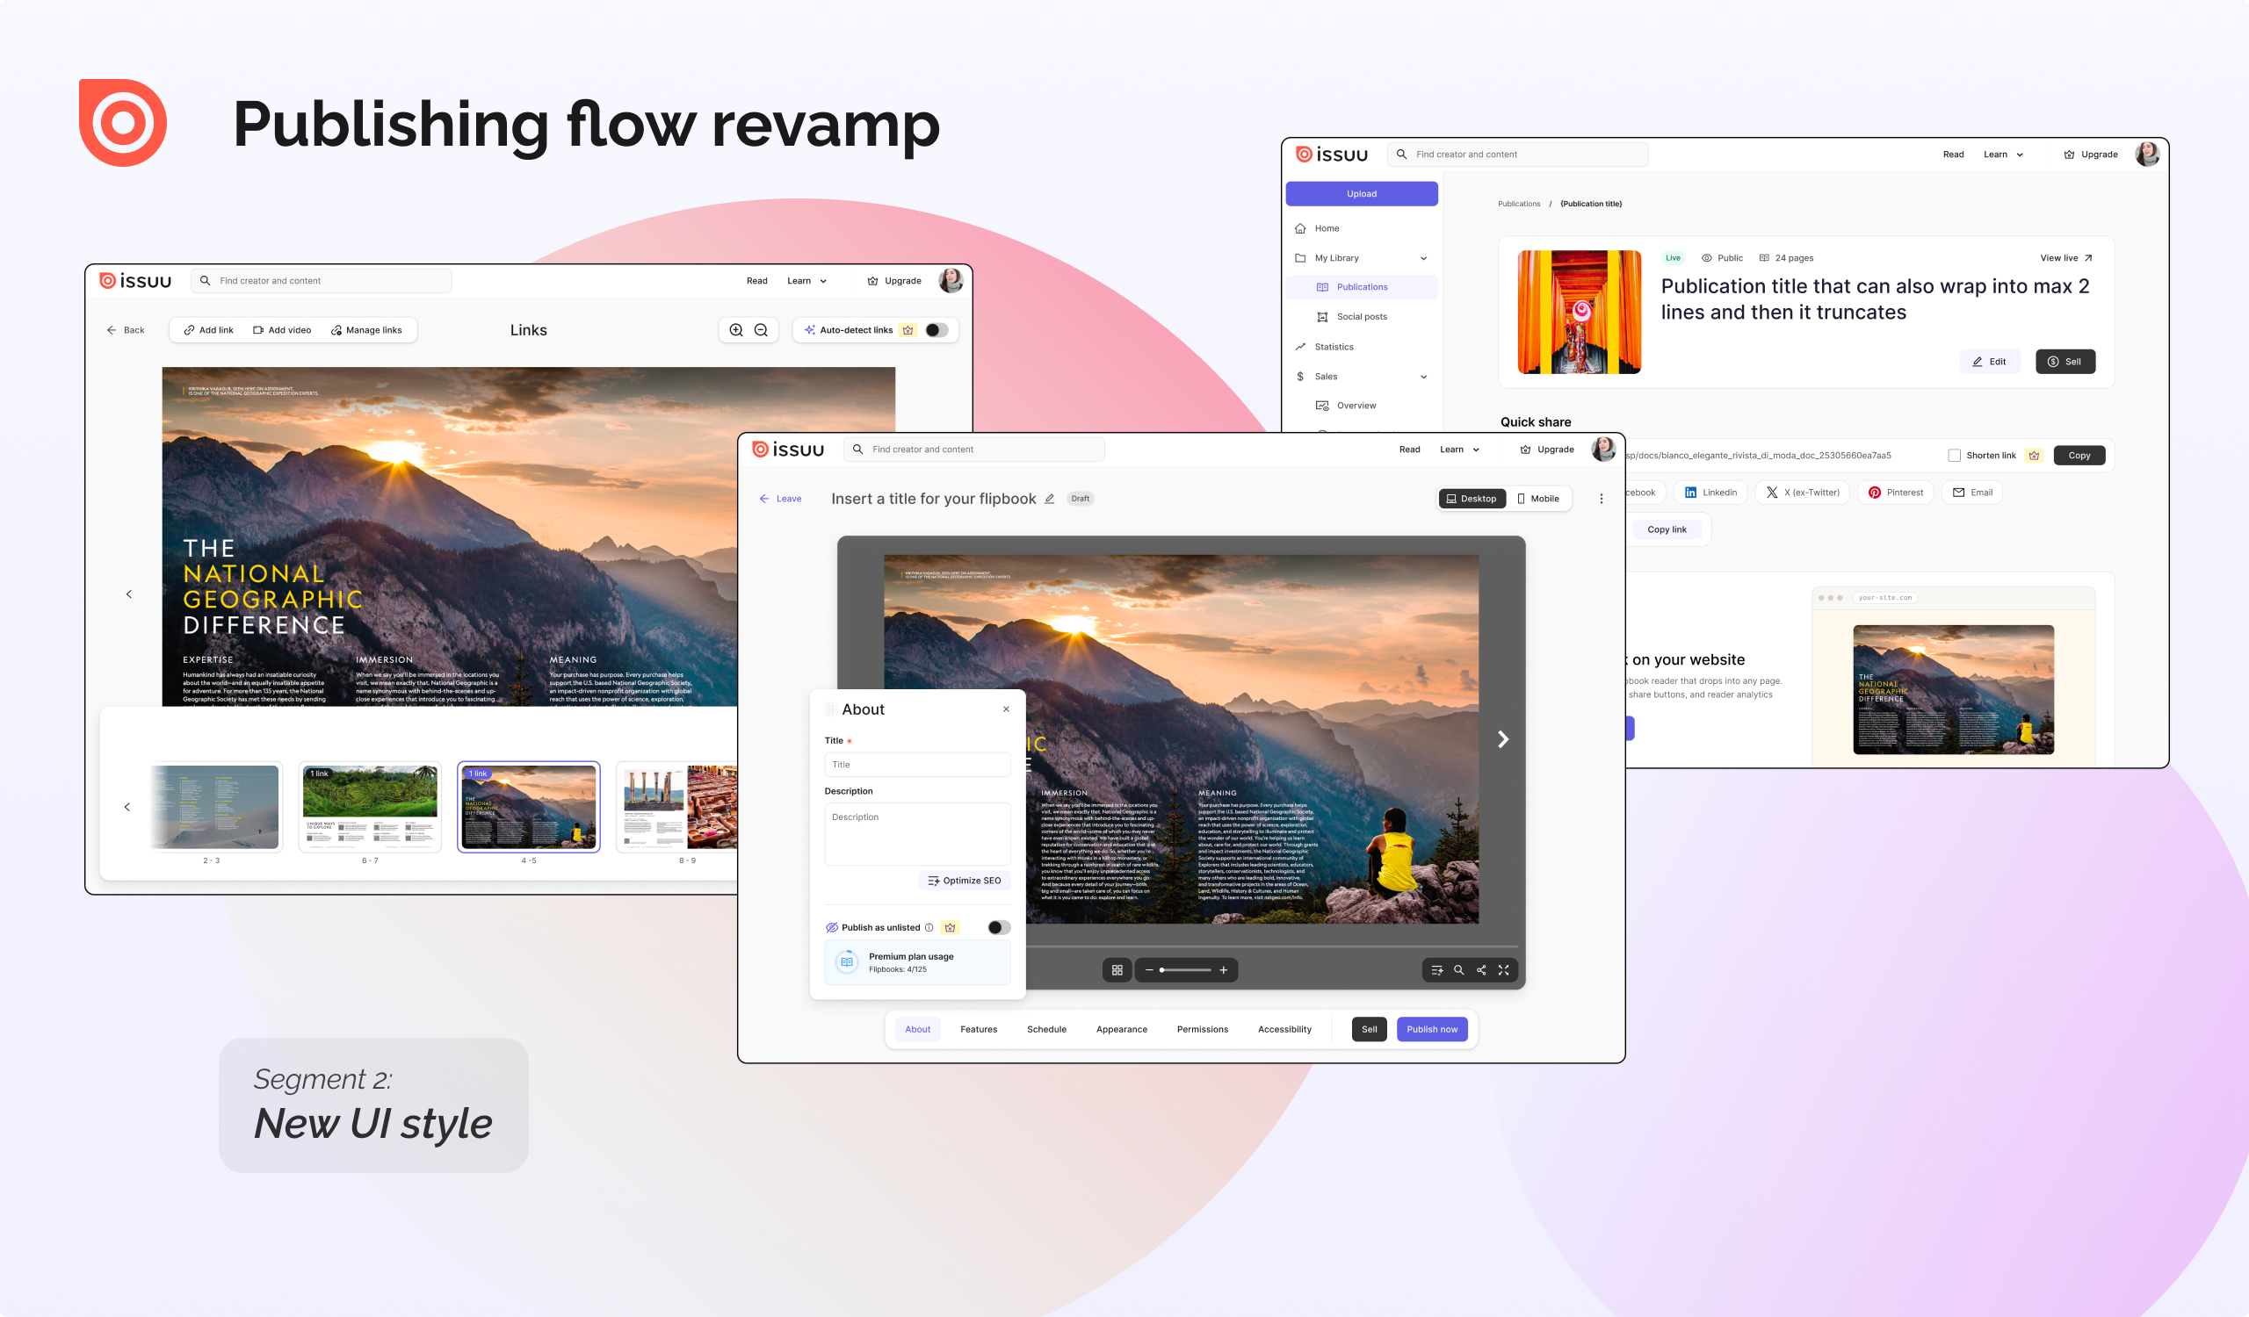Go to previous page arrow in Links window

[128, 594]
